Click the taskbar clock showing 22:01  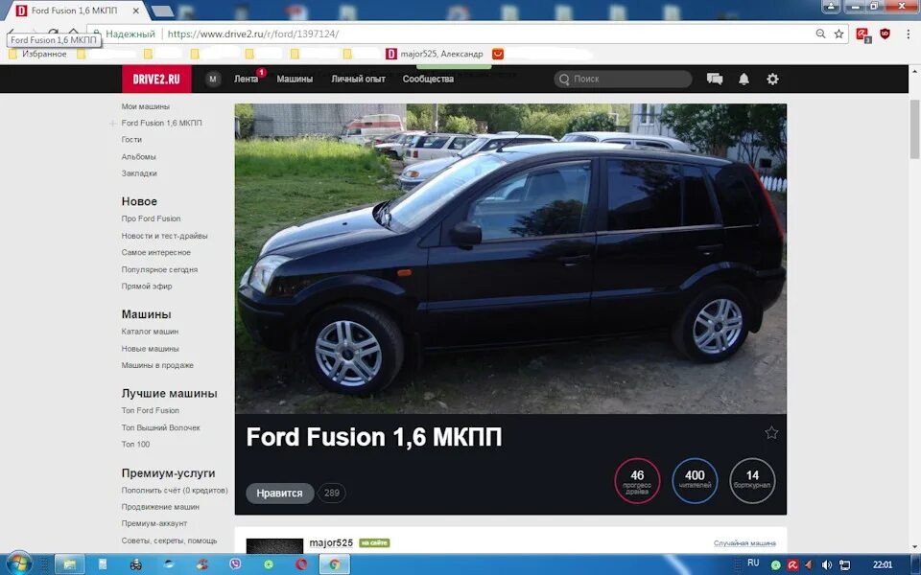pyautogui.click(x=883, y=564)
